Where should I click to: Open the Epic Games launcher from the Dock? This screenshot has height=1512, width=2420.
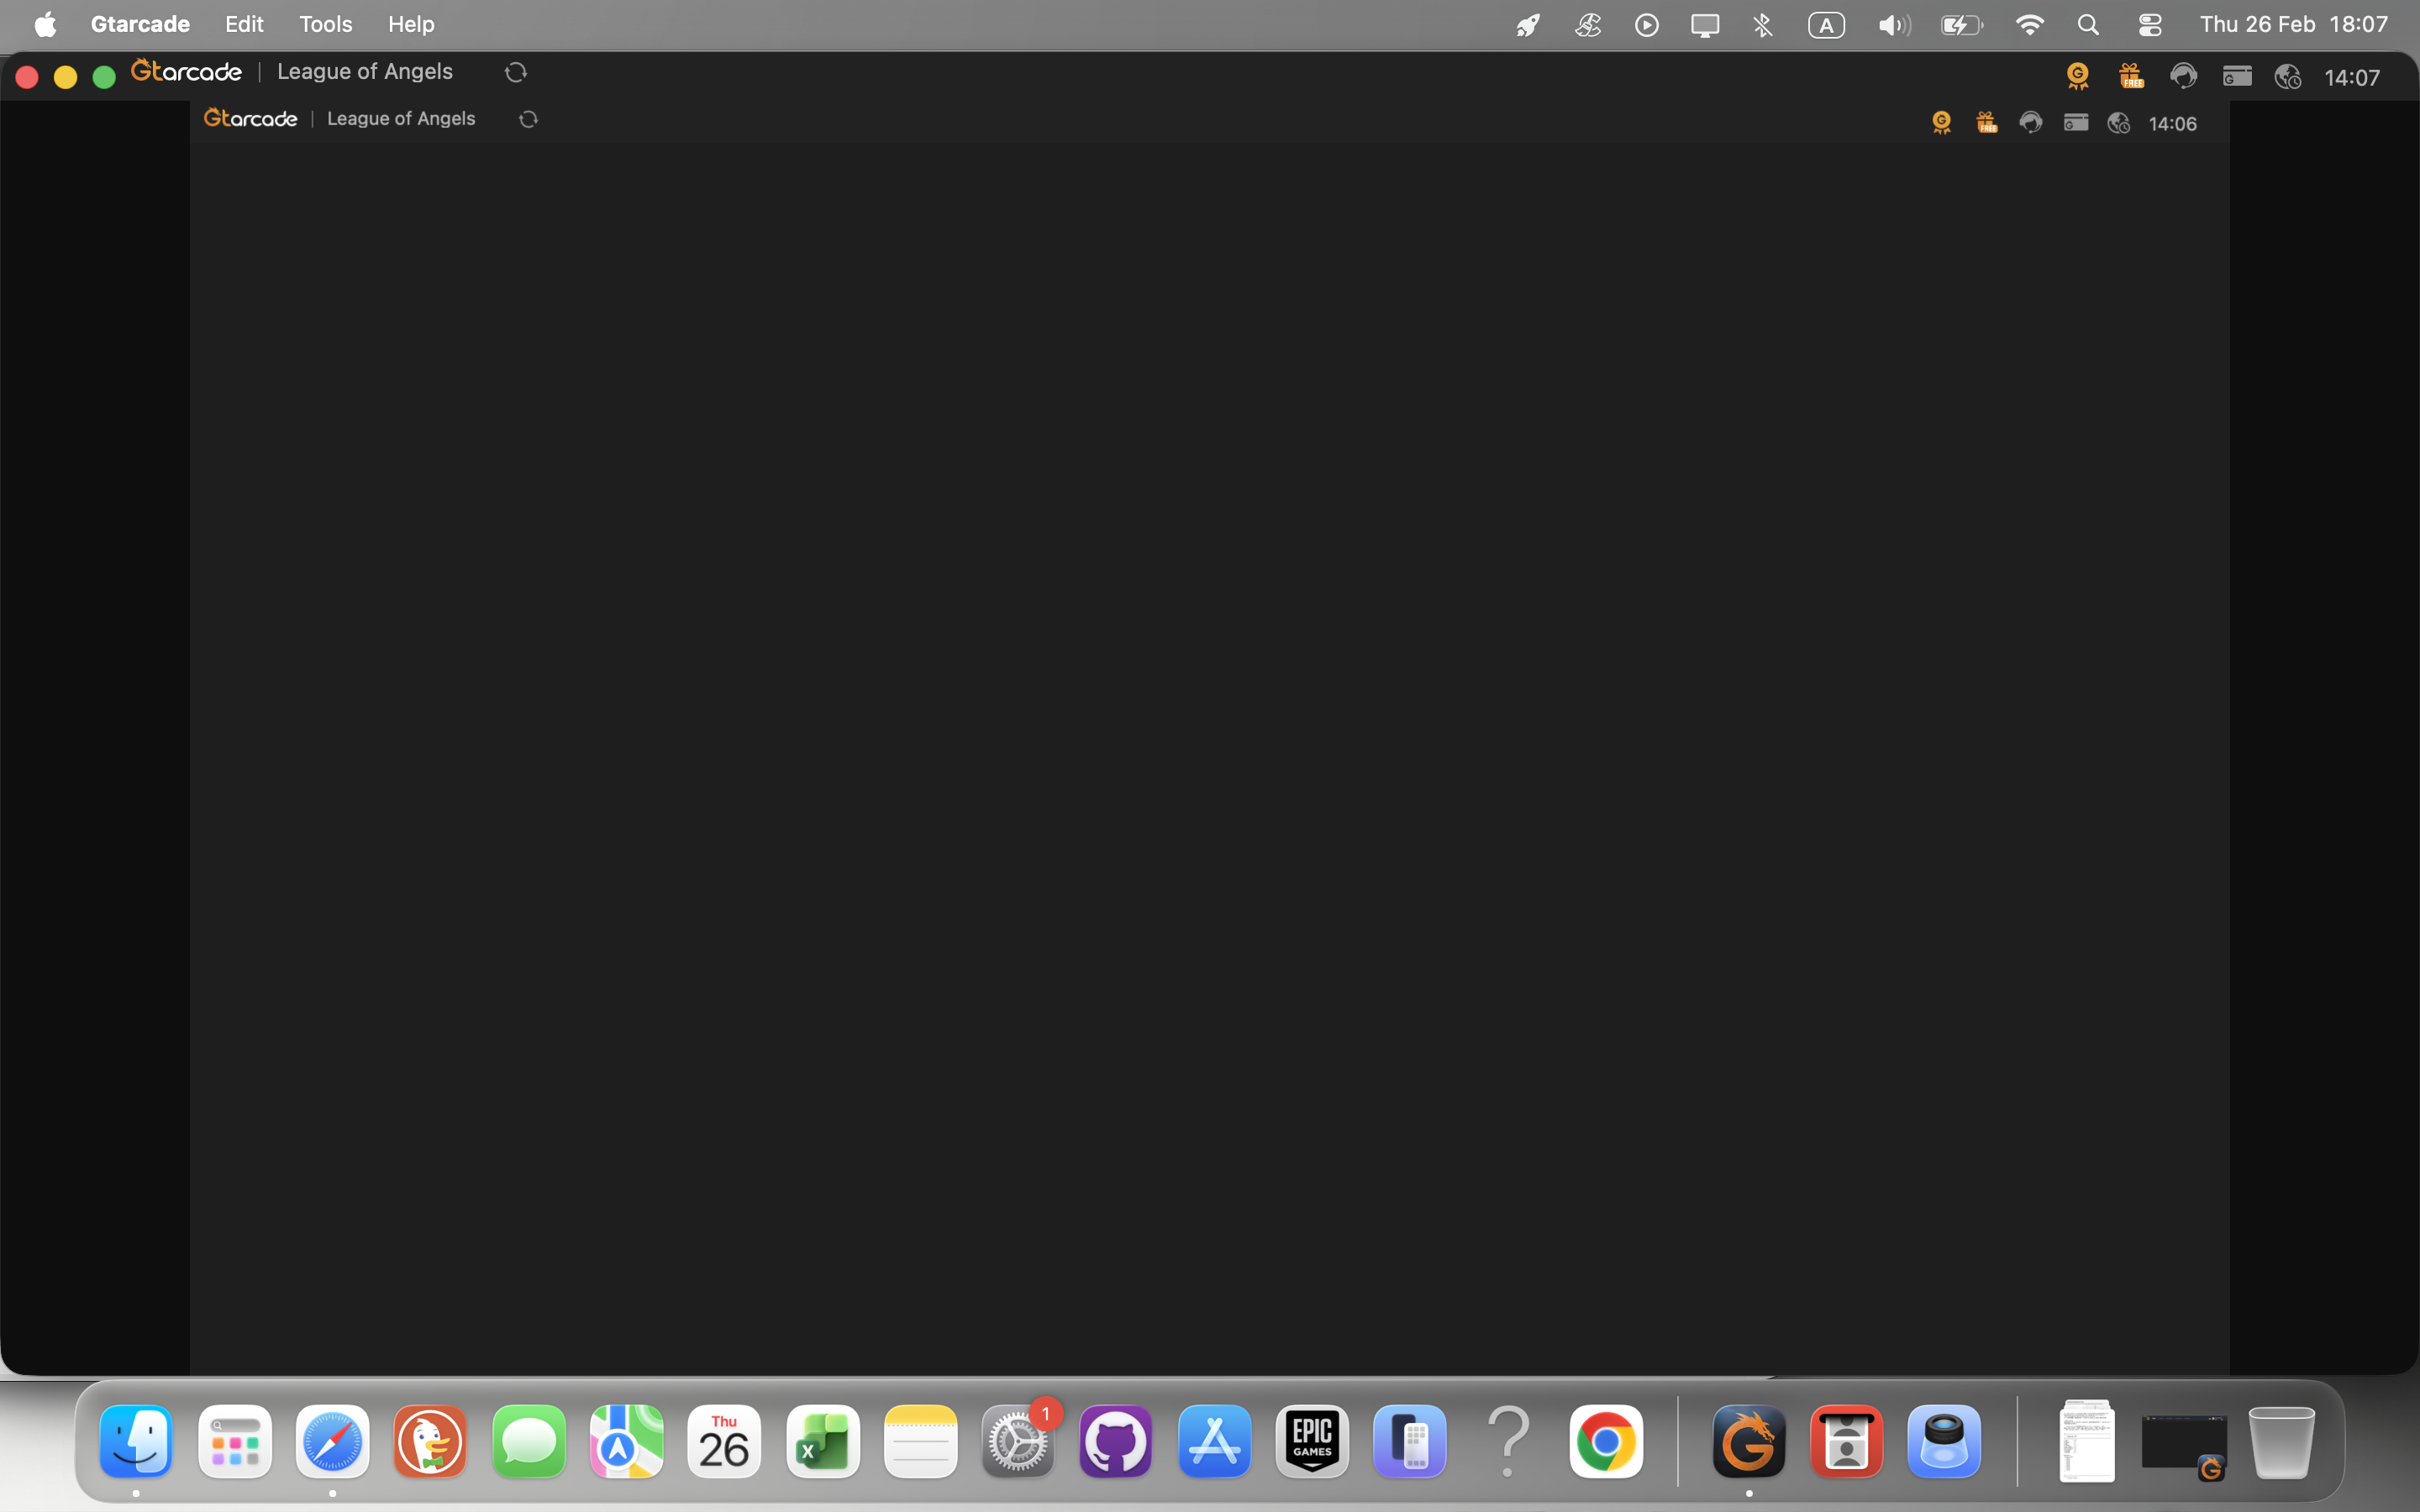pyautogui.click(x=1312, y=1441)
